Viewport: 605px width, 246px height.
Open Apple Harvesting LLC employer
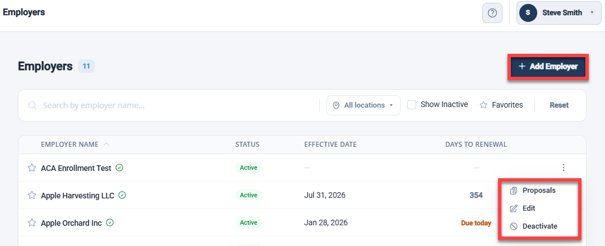77,196
